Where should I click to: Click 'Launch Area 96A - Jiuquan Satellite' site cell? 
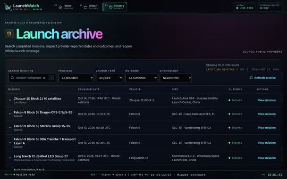tap(195, 100)
